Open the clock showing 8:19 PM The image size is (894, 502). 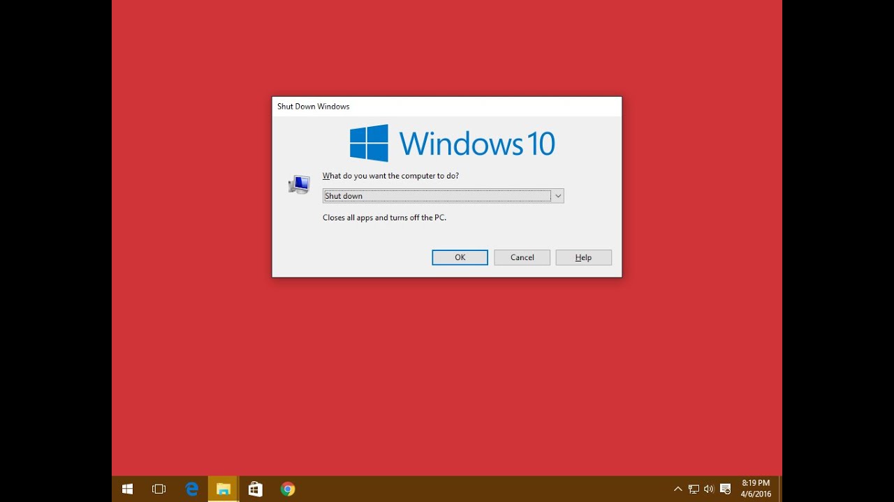click(756, 489)
